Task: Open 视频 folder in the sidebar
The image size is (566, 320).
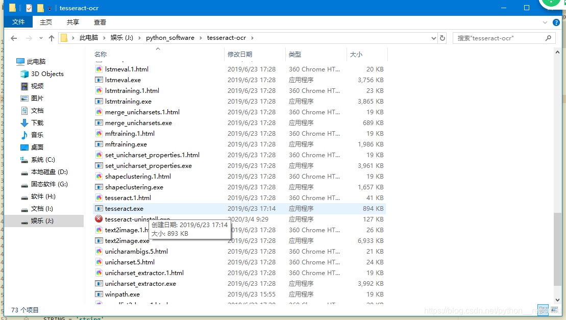Action: 32,86
